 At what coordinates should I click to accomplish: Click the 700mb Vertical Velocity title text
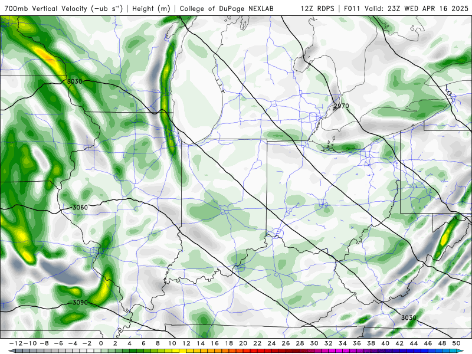[x=64, y=8]
